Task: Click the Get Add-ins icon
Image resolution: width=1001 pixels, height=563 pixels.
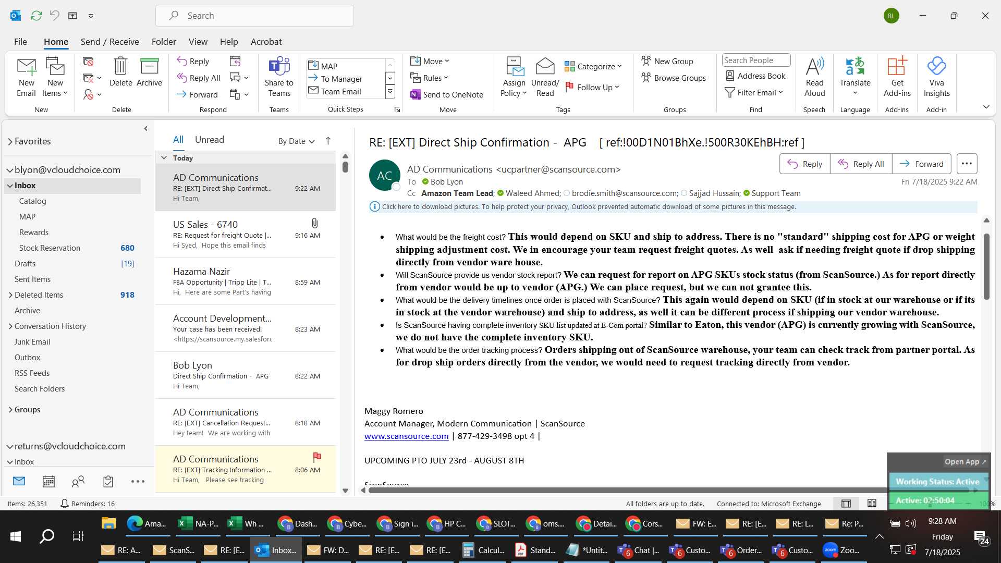Action: 897,66
